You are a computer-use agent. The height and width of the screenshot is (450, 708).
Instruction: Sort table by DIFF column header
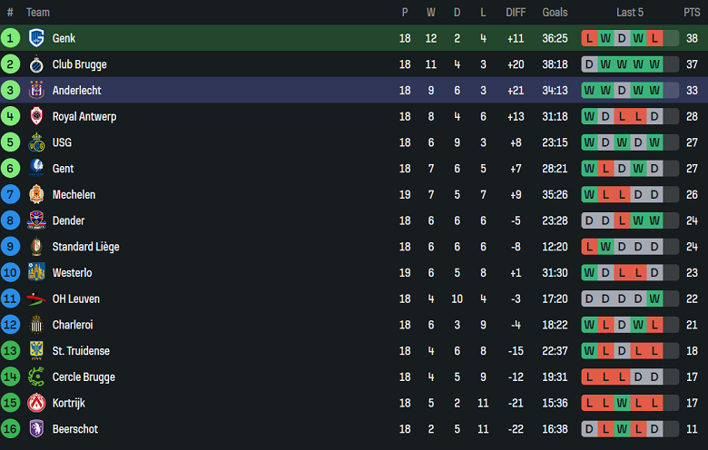tap(516, 12)
